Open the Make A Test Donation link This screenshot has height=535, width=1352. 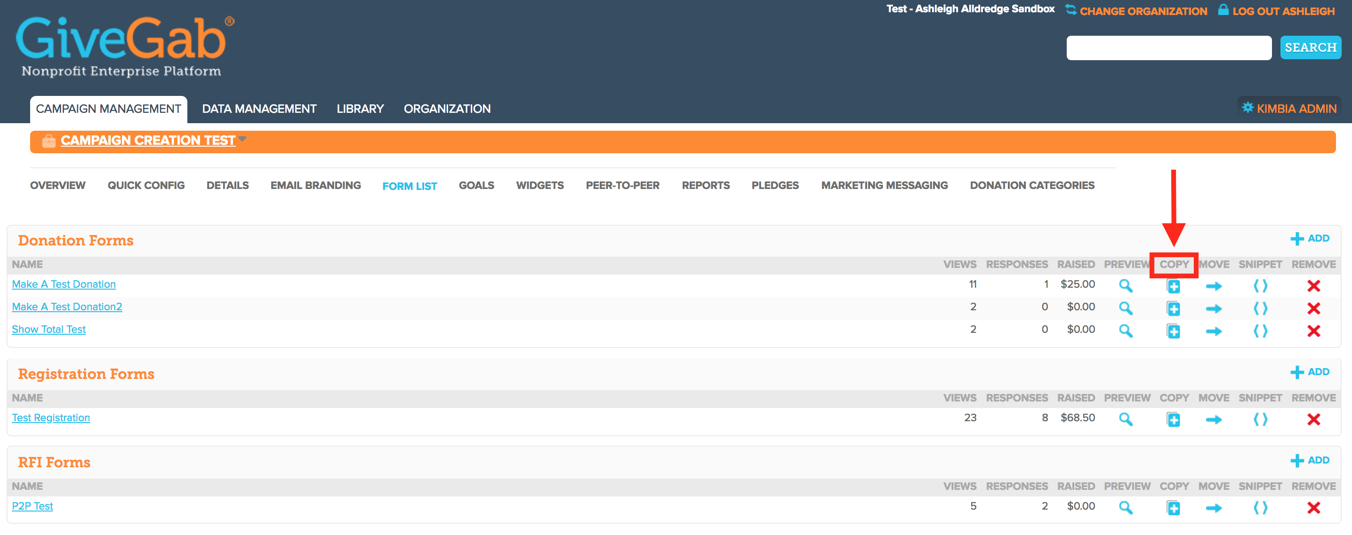(64, 284)
